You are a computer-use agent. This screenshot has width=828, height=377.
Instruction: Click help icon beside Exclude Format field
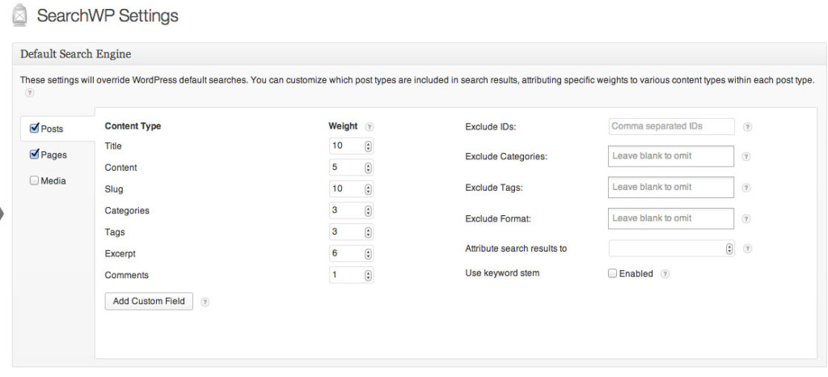746,218
